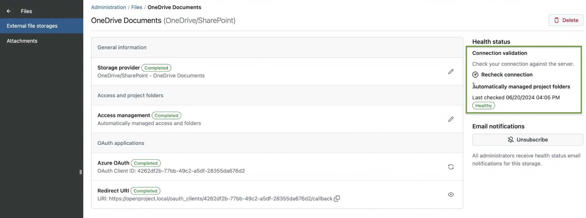Click the Recheck connection icon
This screenshot has width=586, height=218.
tap(475, 75)
